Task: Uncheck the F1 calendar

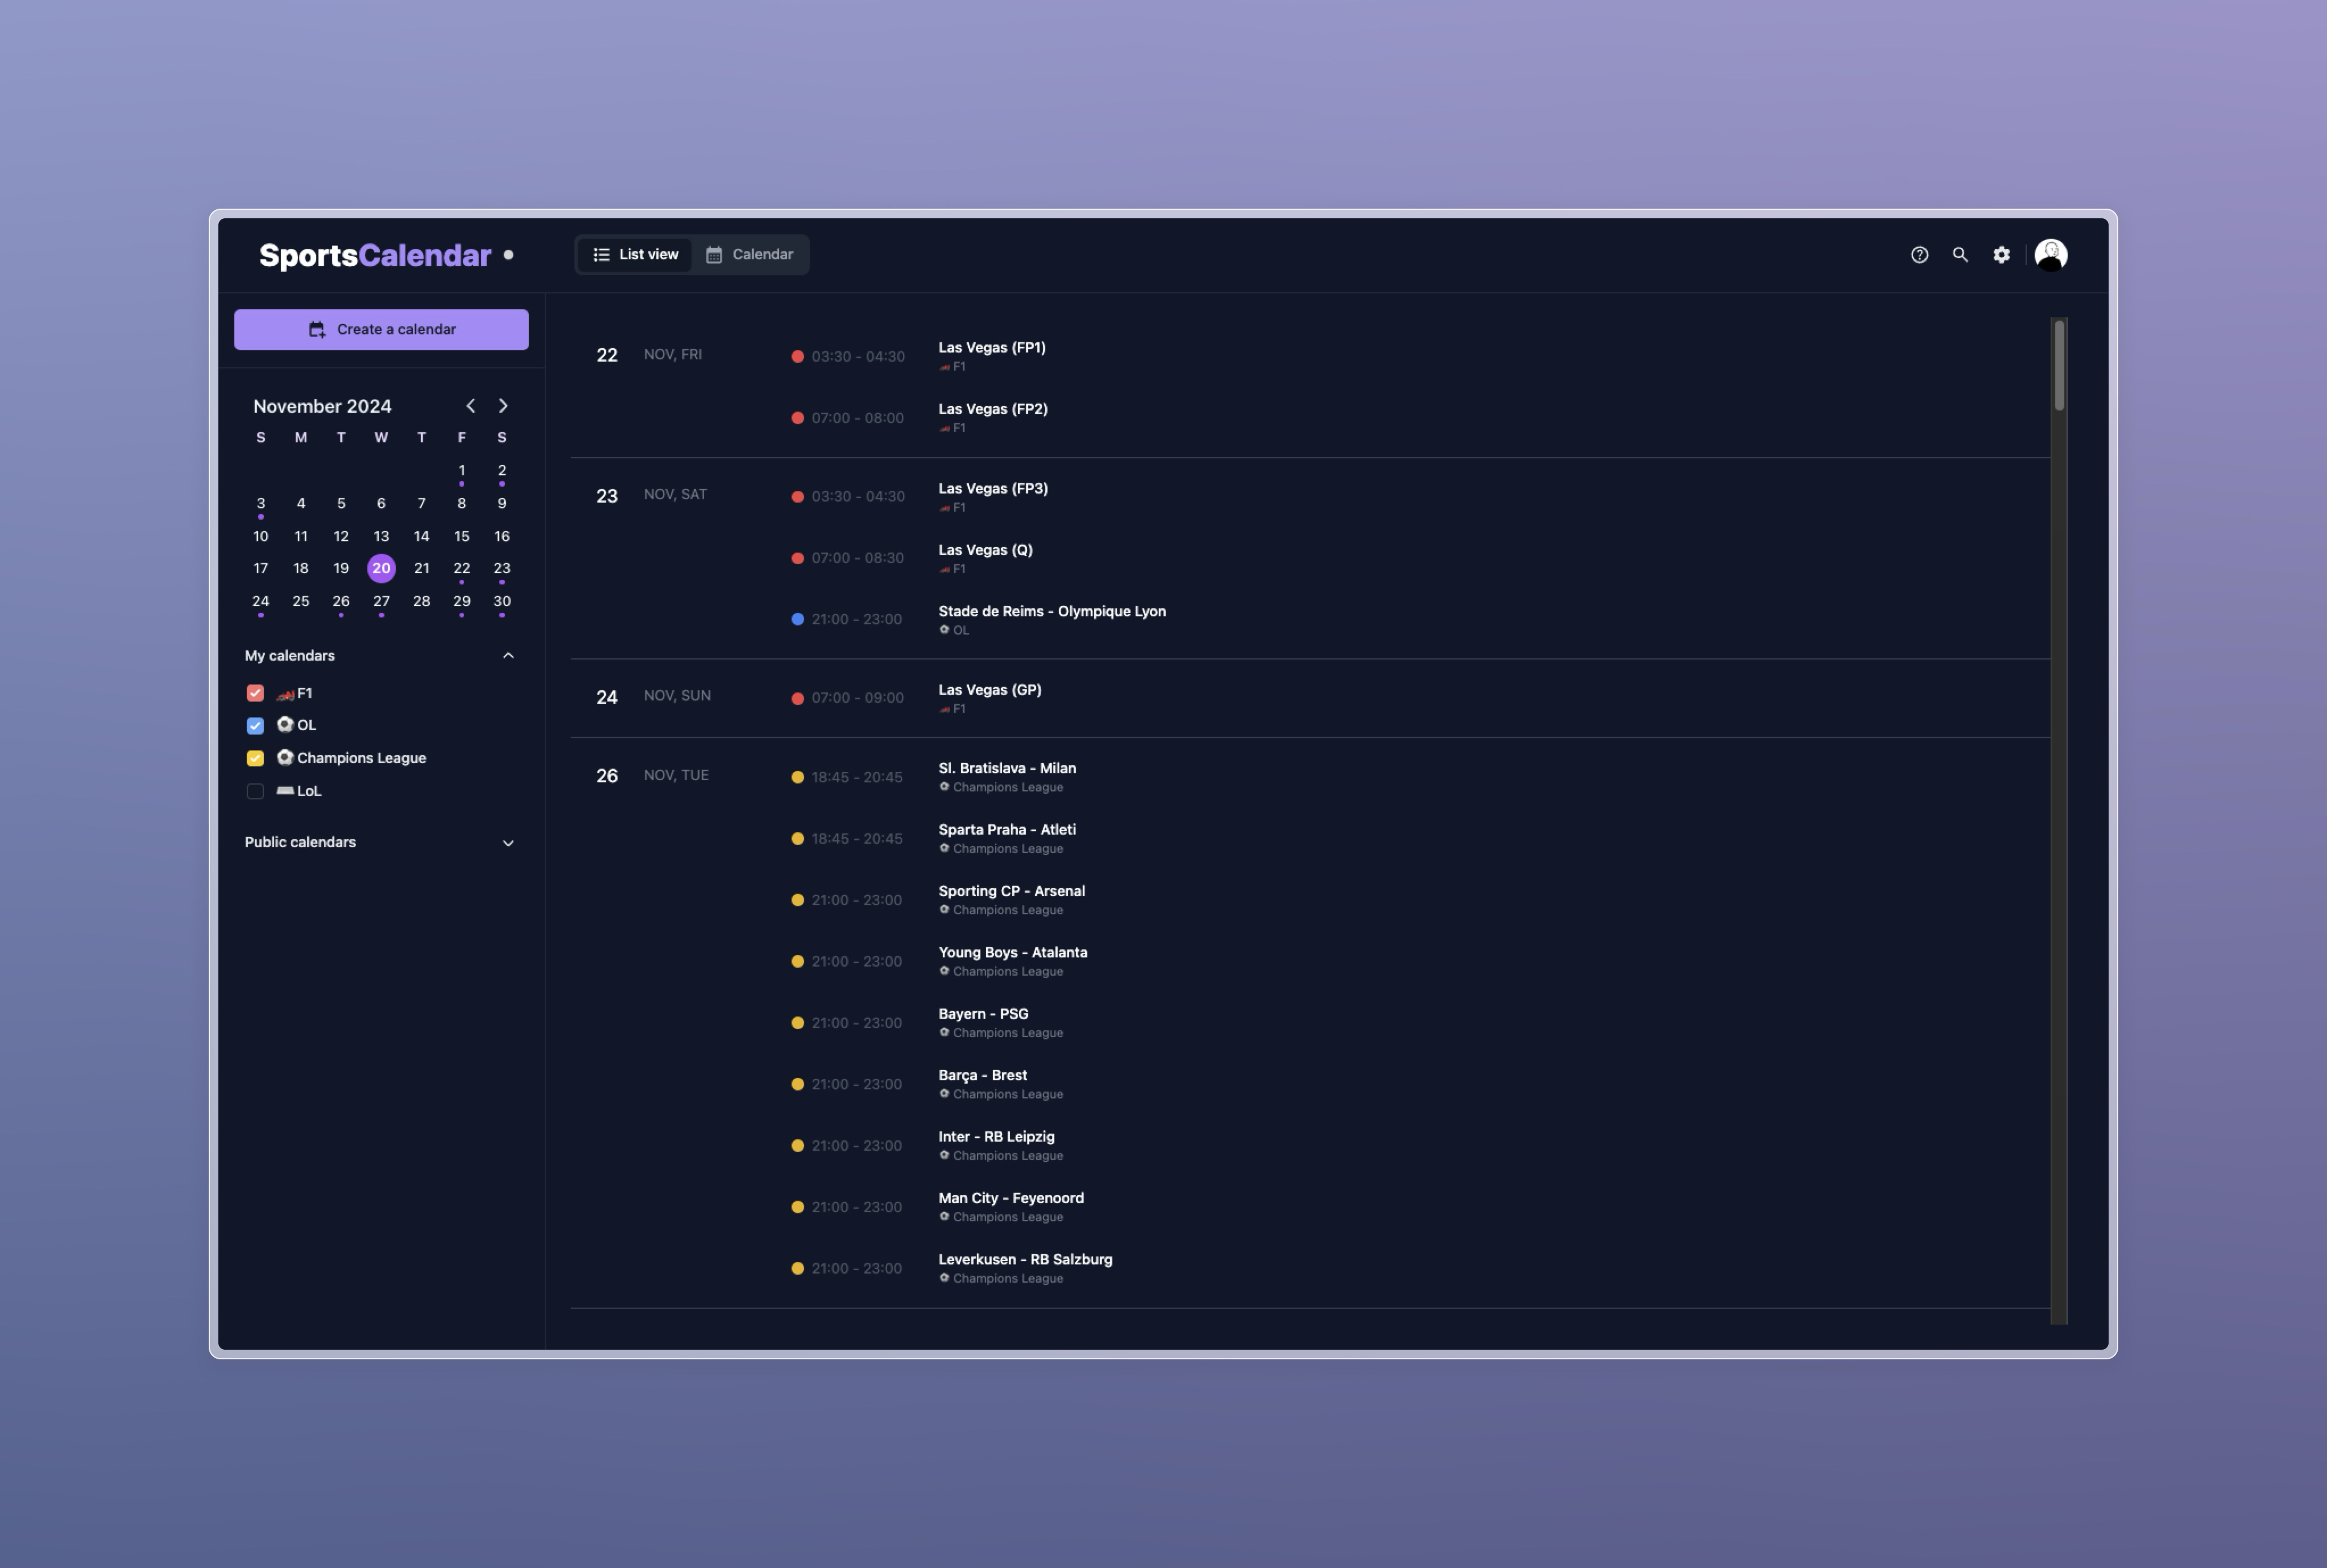Action: click(255, 692)
